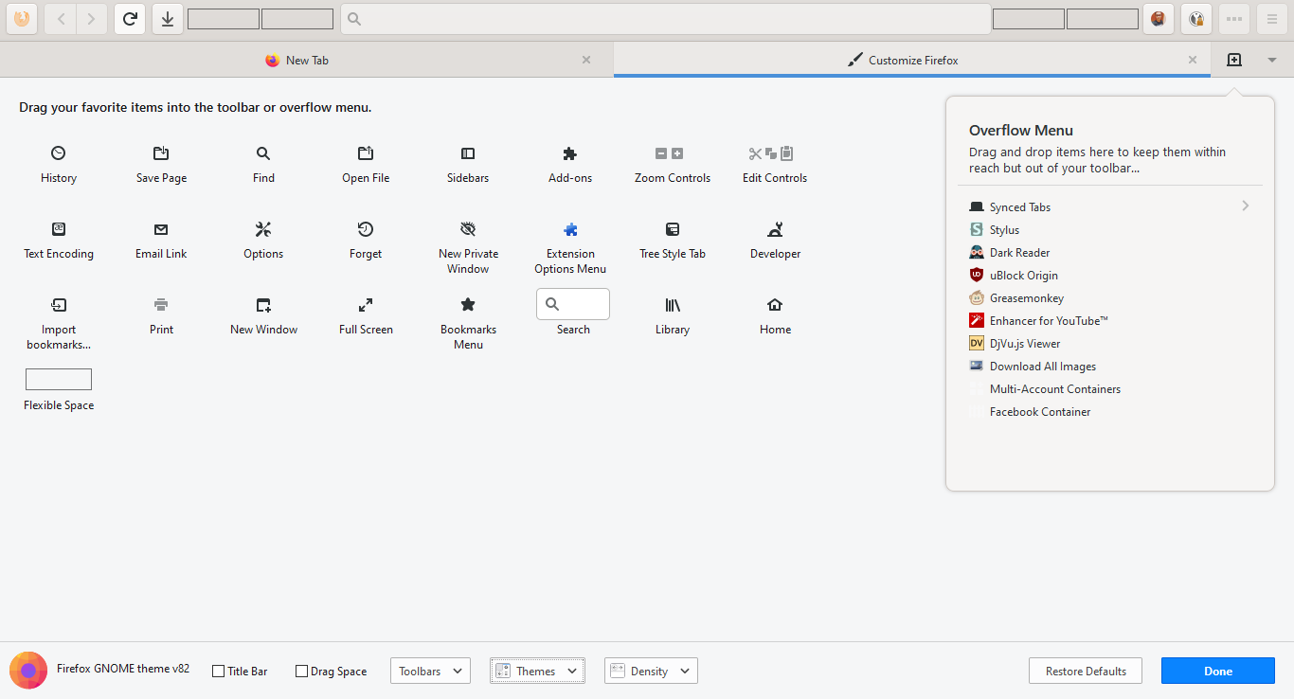Select the Flexible Space placeholder
This screenshot has height=699, width=1294.
[59, 380]
